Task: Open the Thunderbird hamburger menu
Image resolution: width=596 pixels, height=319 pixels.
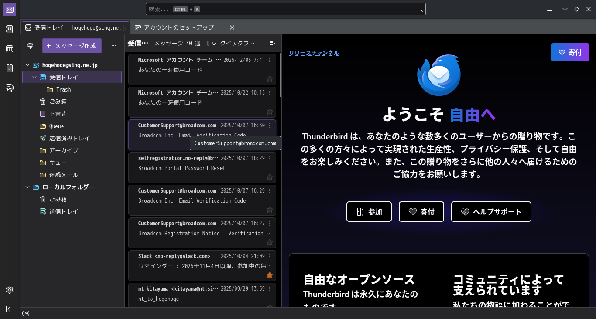Action: click(550, 9)
